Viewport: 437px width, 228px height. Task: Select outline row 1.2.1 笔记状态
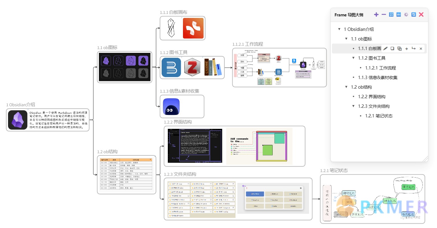(379, 116)
